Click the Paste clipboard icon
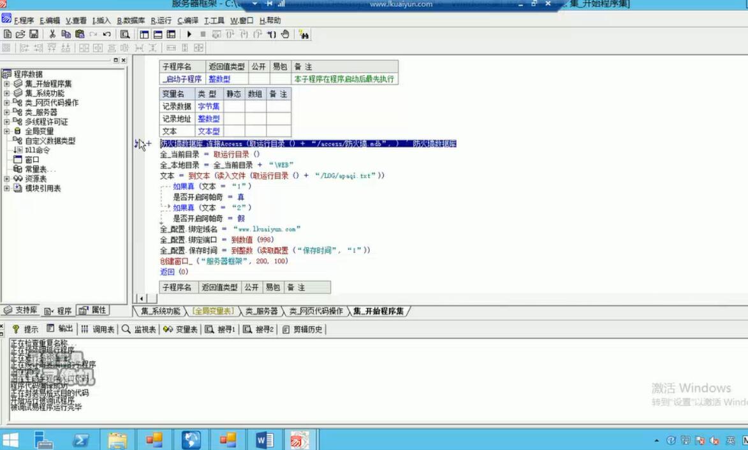Image resolution: width=748 pixels, height=450 pixels. [x=80, y=34]
